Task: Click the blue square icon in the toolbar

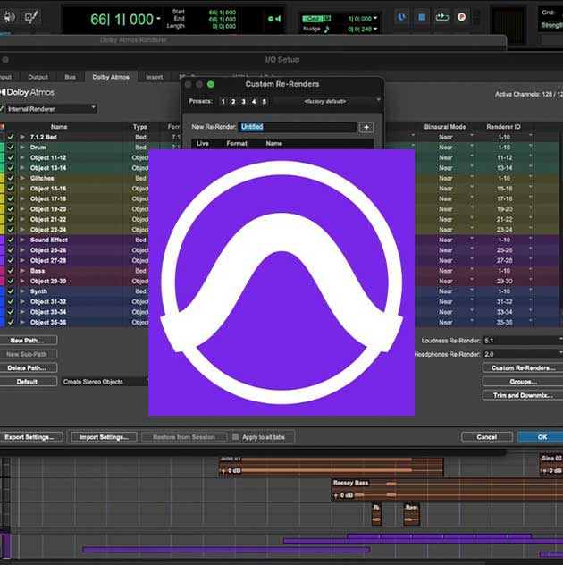Action: (x=422, y=17)
